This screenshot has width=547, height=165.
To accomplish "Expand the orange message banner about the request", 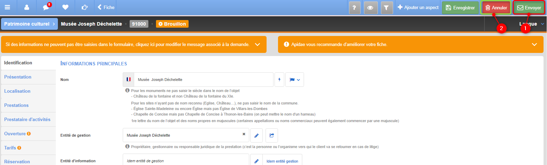I will click(134, 45).
